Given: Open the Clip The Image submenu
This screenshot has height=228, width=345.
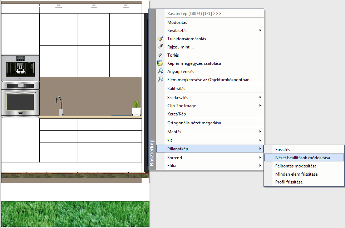Looking at the screenshot, I should point(260,105).
